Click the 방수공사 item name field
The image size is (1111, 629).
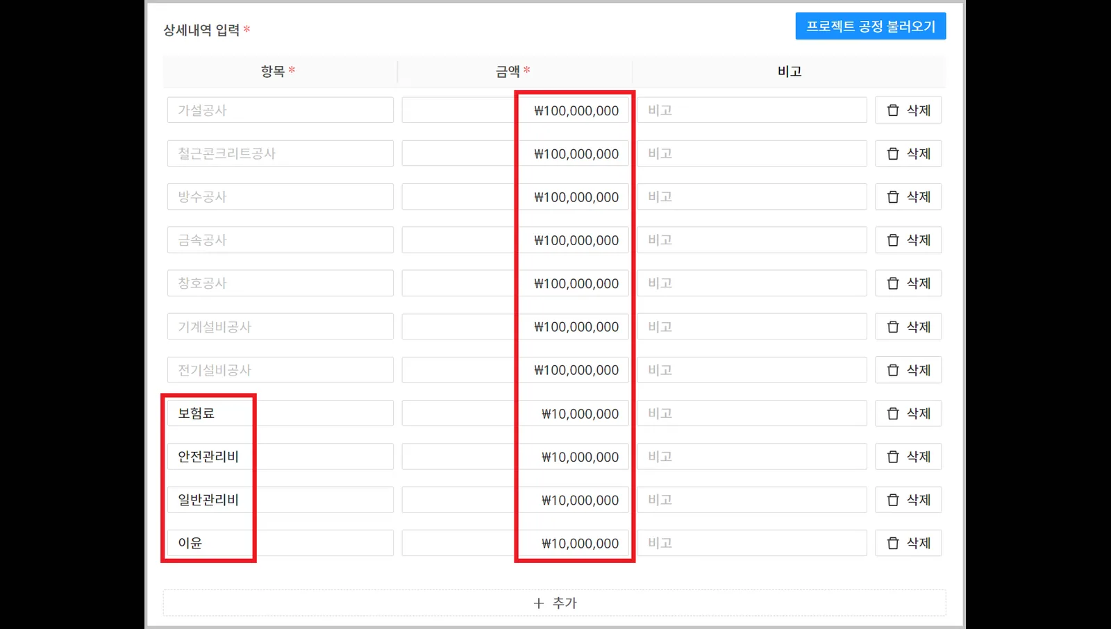(x=281, y=196)
